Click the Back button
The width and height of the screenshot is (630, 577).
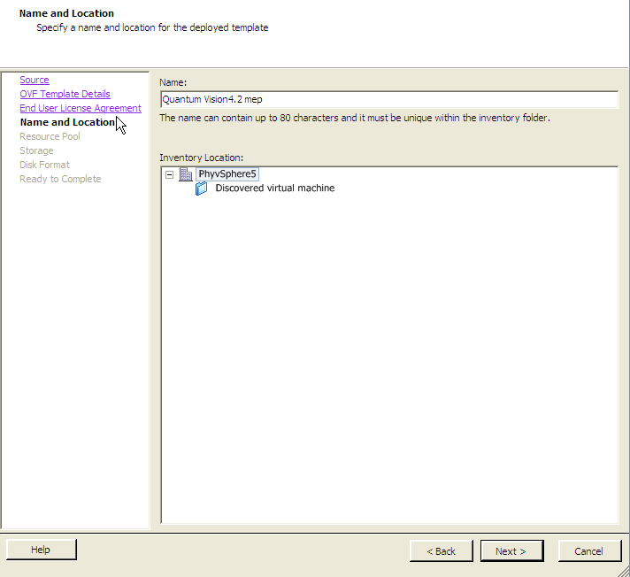(x=442, y=550)
